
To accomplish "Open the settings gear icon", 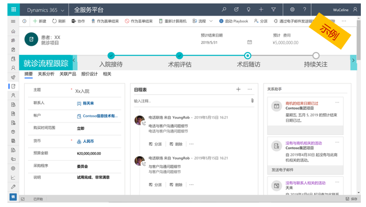I will coord(292,10).
